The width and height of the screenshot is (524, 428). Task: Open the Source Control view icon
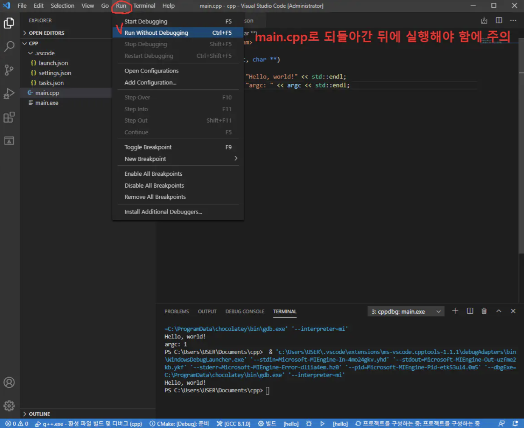pyautogui.click(x=9, y=70)
